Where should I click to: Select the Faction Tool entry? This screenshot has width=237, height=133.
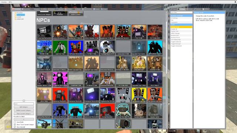tap(181, 31)
